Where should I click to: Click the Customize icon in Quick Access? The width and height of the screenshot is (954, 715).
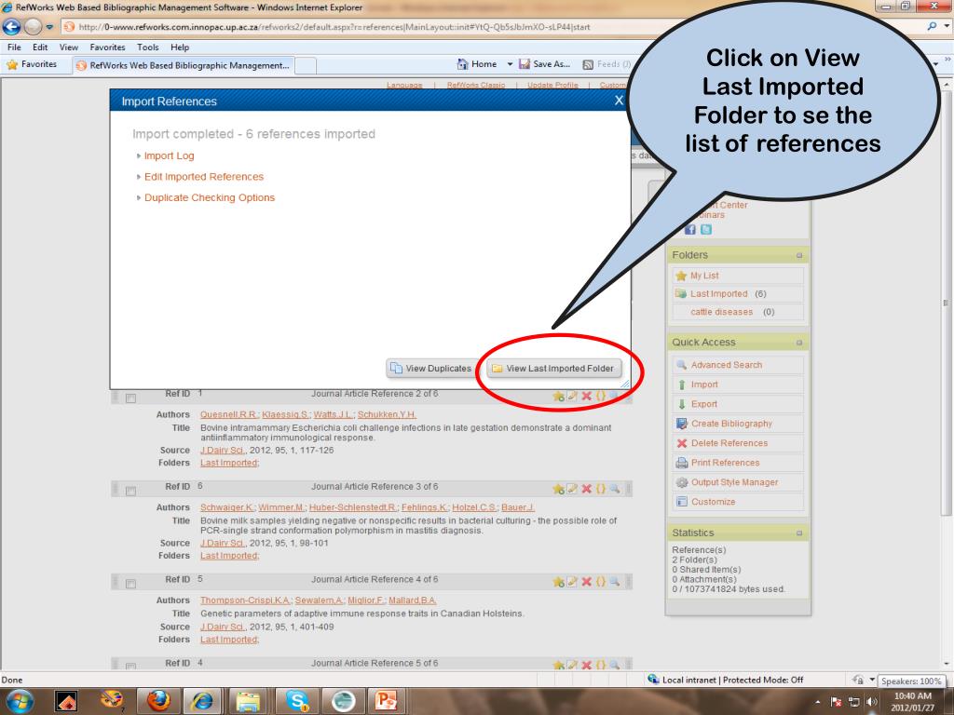(x=681, y=502)
